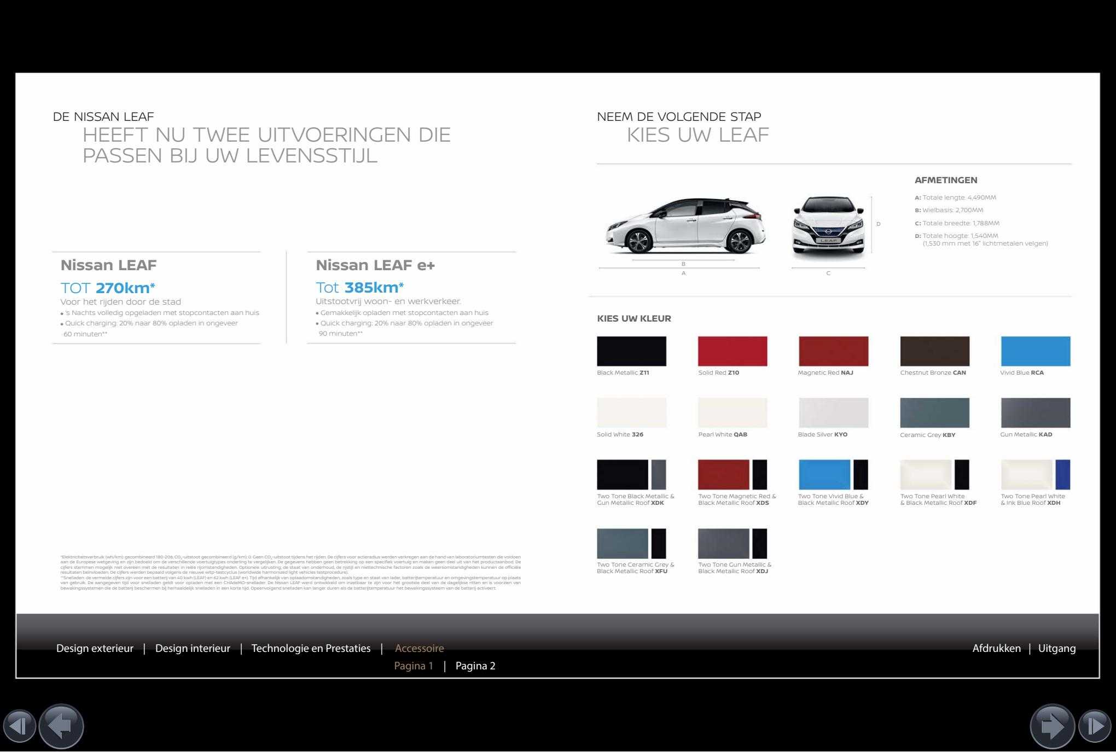1116x752 pixels.
Task: Click the previous page arrow button
Action: [61, 726]
